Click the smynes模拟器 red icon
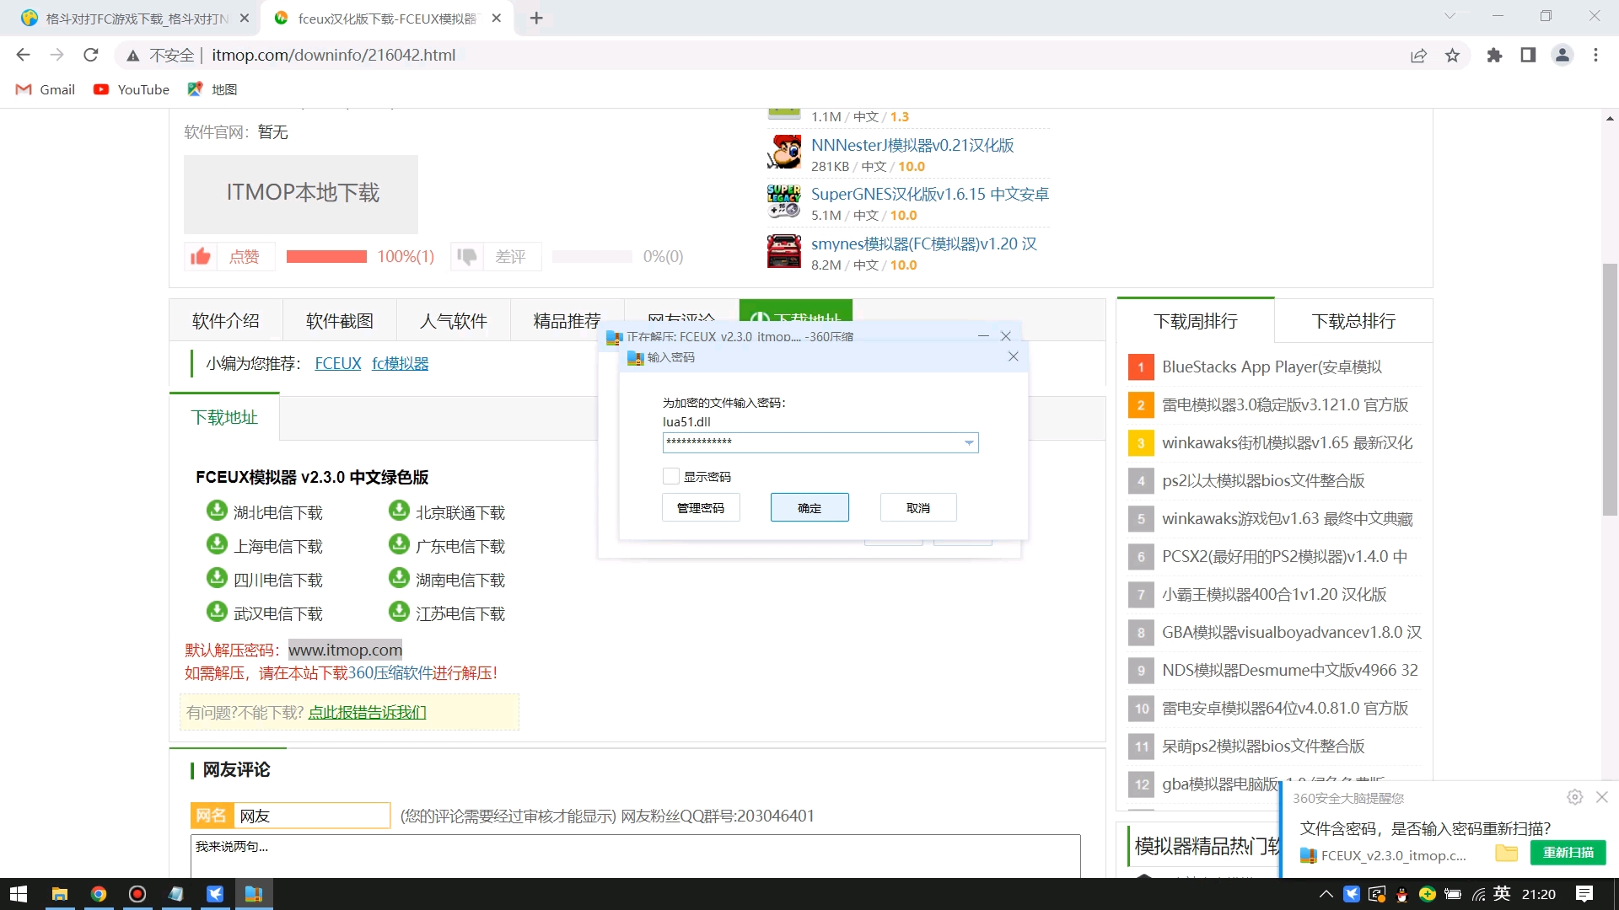The width and height of the screenshot is (1619, 910). pos(784,251)
